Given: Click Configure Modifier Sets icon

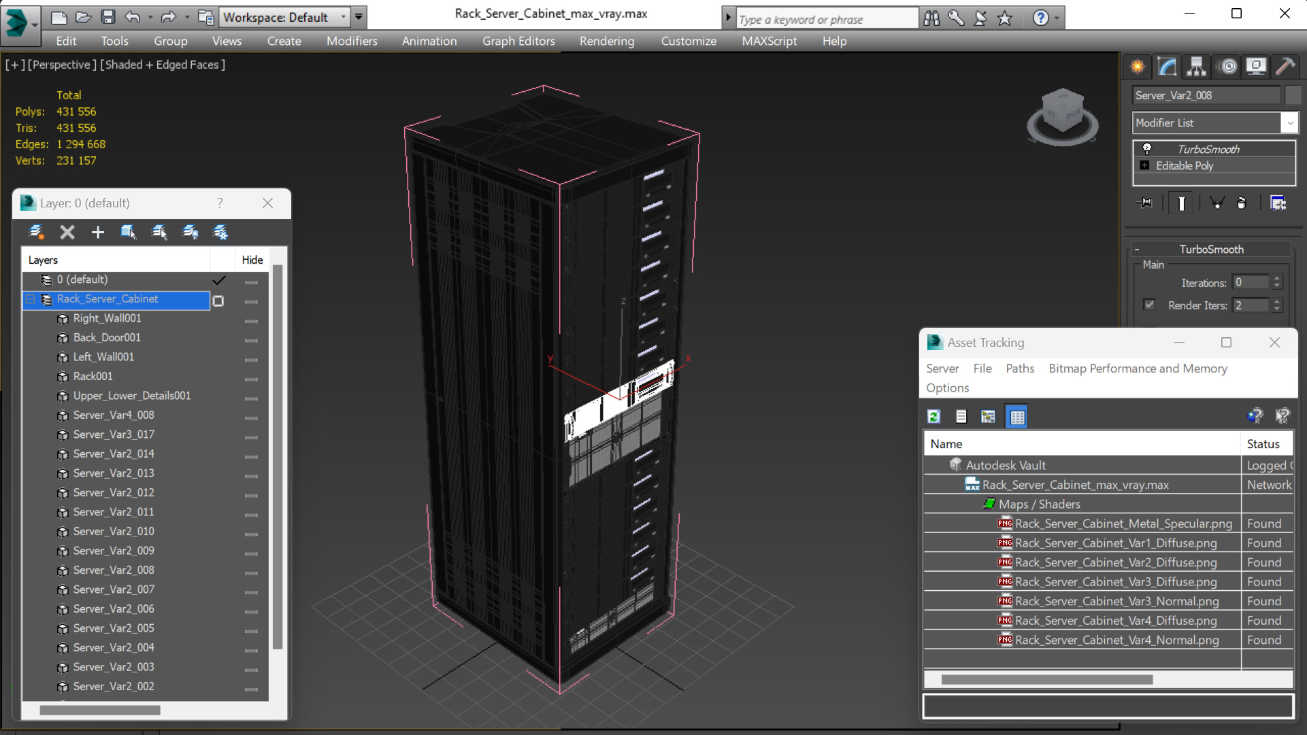Looking at the screenshot, I should coord(1278,203).
